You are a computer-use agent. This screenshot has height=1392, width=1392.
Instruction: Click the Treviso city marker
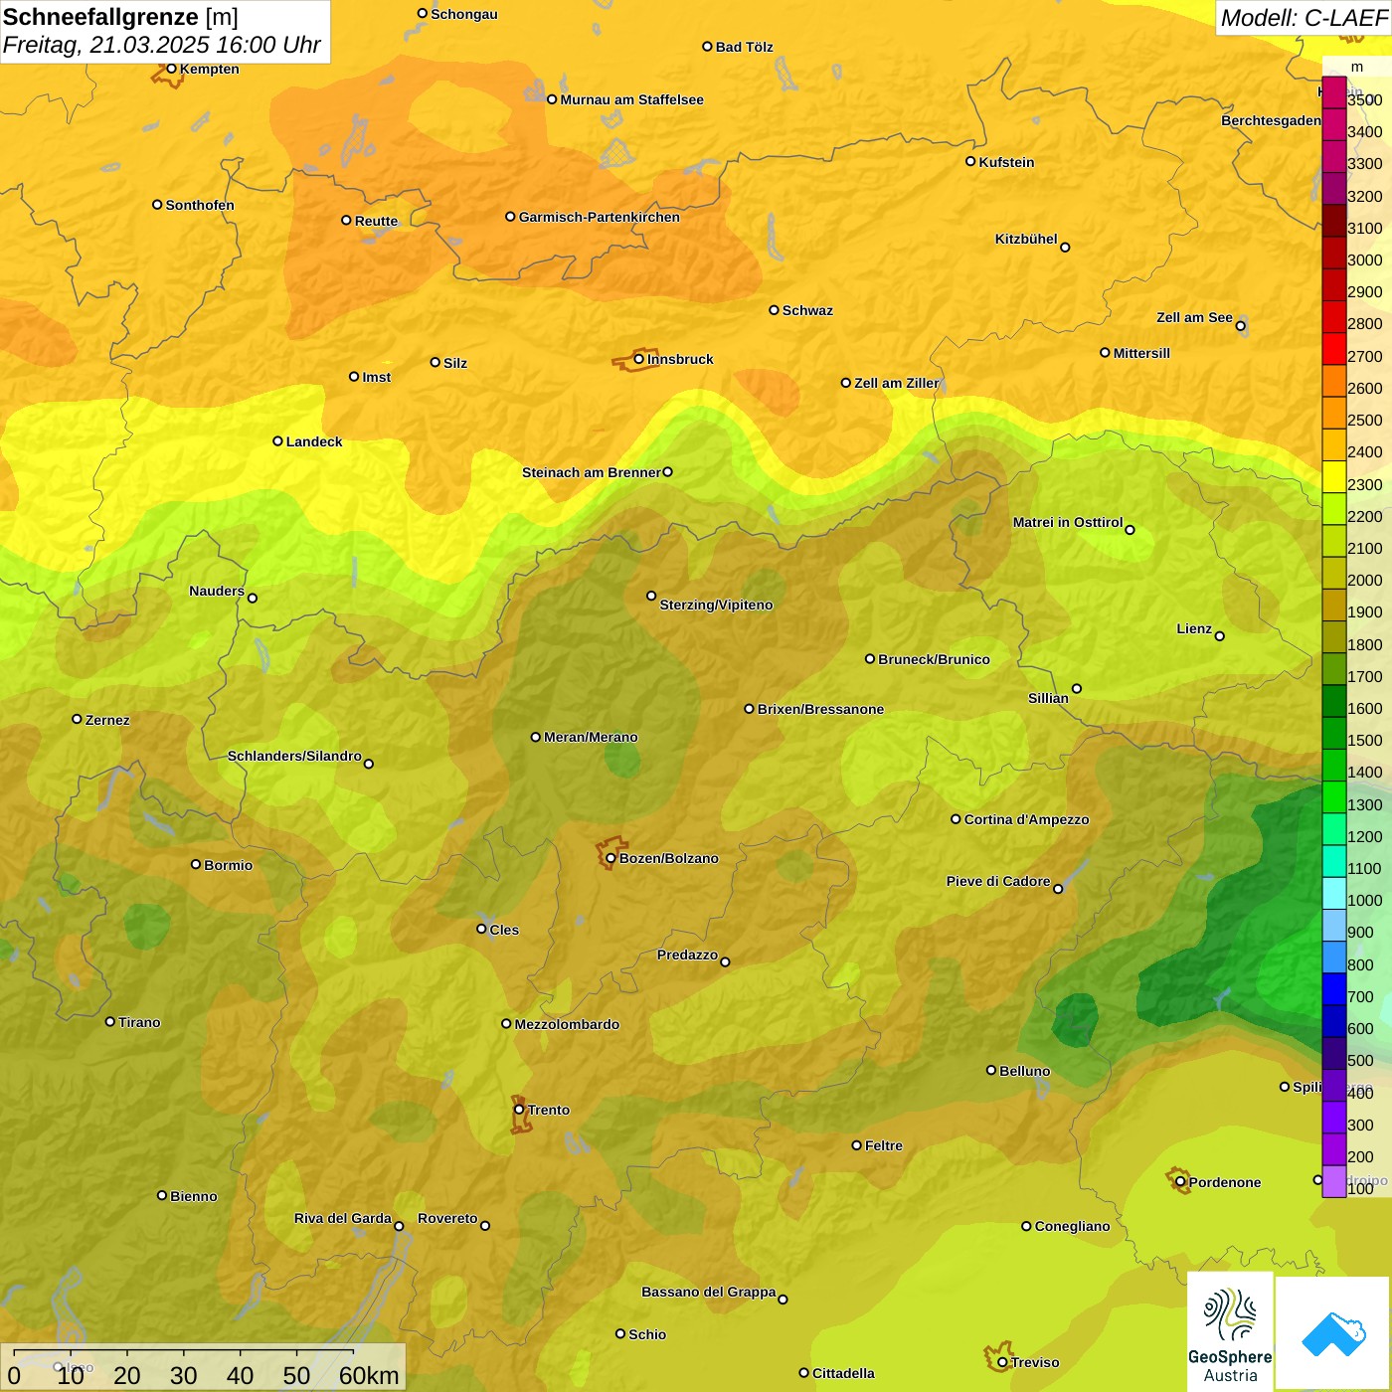point(1002,1362)
